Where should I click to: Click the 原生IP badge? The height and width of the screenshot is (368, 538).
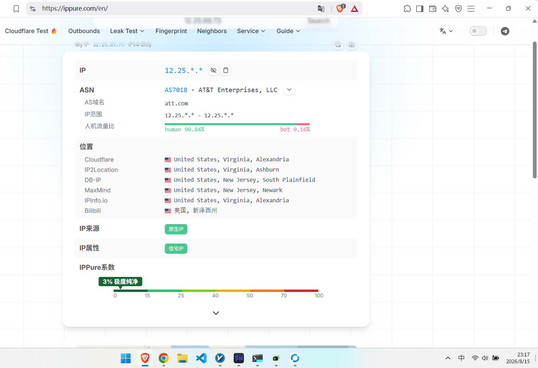click(x=176, y=229)
